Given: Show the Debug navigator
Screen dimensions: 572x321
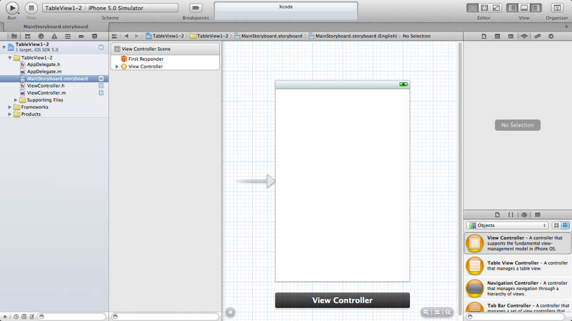Looking at the screenshot, I should [67, 36].
